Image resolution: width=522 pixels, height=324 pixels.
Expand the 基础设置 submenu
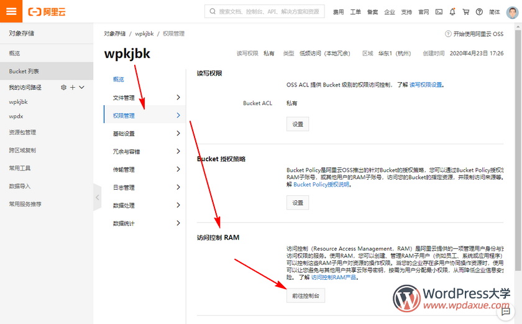point(178,134)
